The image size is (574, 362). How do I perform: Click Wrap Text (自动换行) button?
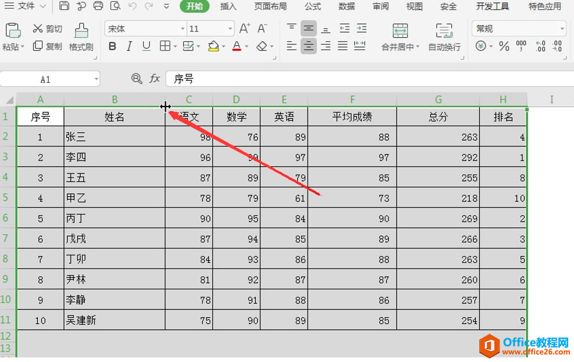(x=444, y=37)
